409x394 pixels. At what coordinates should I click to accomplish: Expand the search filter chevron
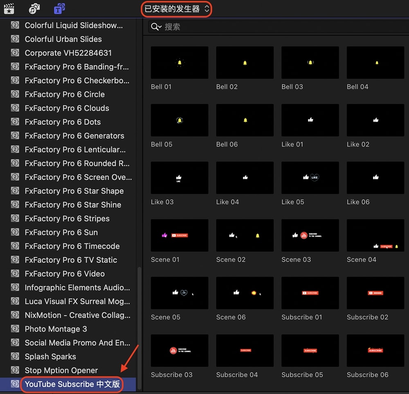160,27
